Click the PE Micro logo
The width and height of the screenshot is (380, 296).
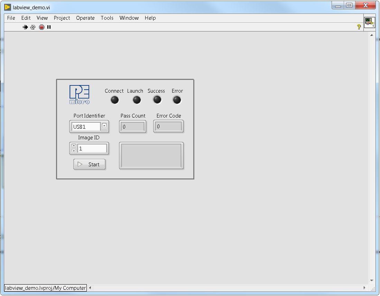click(x=80, y=94)
